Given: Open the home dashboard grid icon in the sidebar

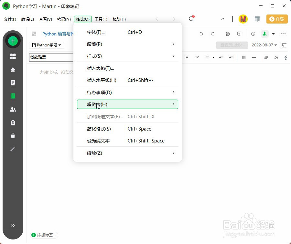Looking at the screenshot, I should pos(13,56).
